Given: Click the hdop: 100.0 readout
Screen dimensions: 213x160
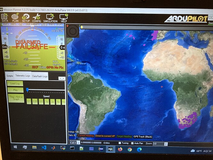Looking at the screenshot, I should click(75, 132).
